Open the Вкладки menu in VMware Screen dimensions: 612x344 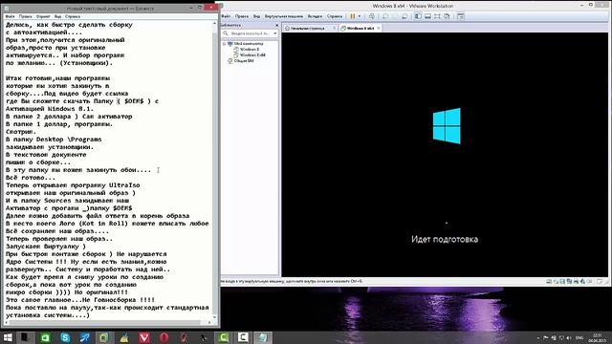click(x=315, y=16)
